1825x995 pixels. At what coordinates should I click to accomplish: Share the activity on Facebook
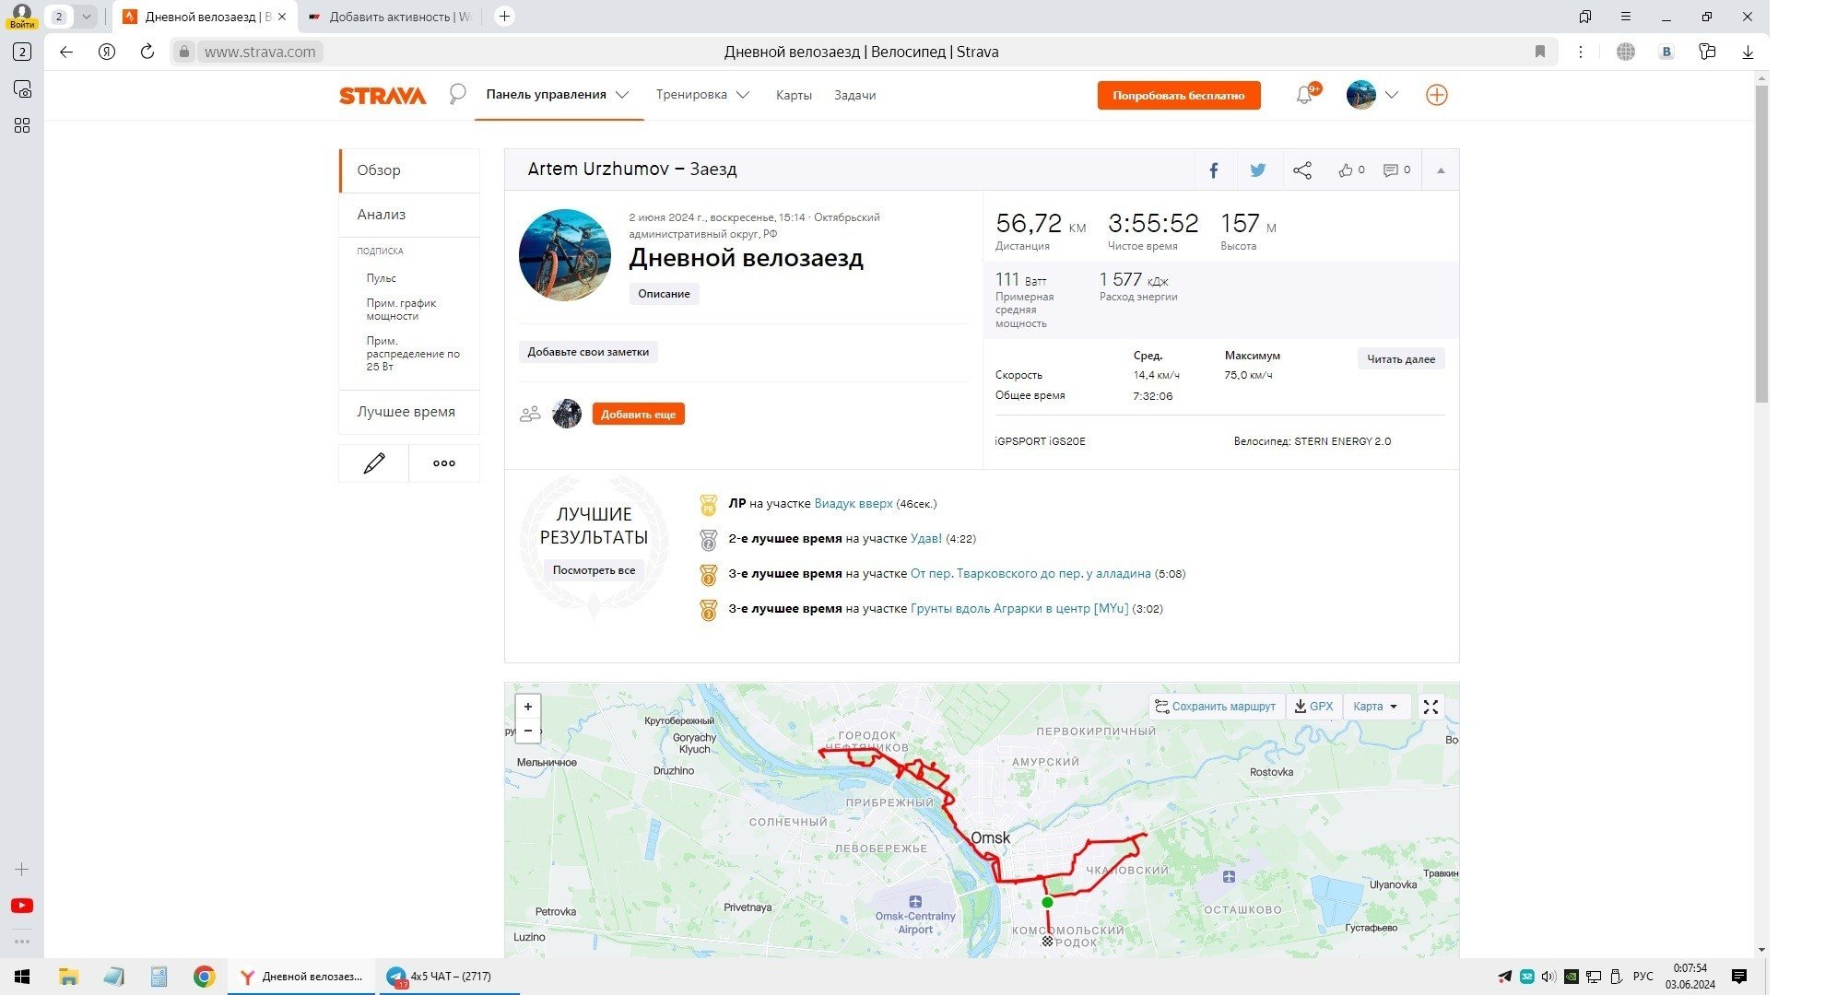(x=1214, y=170)
